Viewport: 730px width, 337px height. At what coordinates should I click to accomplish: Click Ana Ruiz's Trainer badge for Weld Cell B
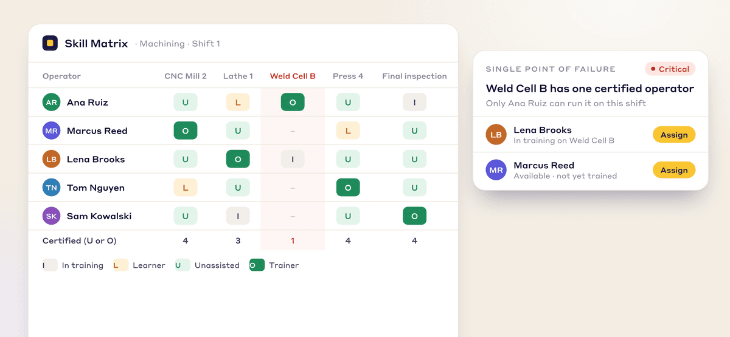tap(293, 102)
